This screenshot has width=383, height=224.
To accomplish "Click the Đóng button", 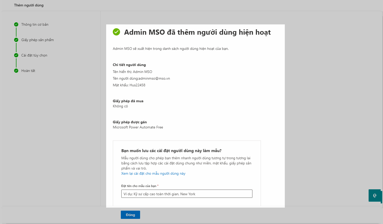I will tap(130, 215).
